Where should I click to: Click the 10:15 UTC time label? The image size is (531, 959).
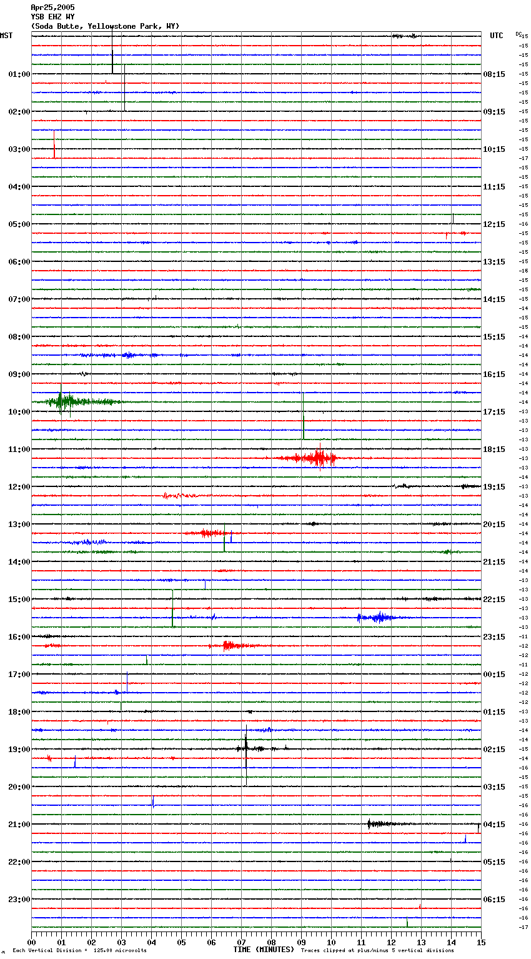pos(494,149)
